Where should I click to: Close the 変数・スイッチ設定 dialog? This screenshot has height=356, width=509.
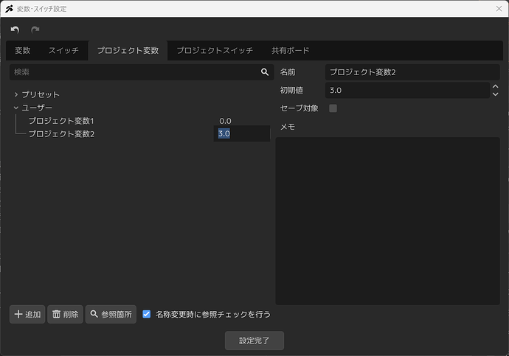[499, 9]
